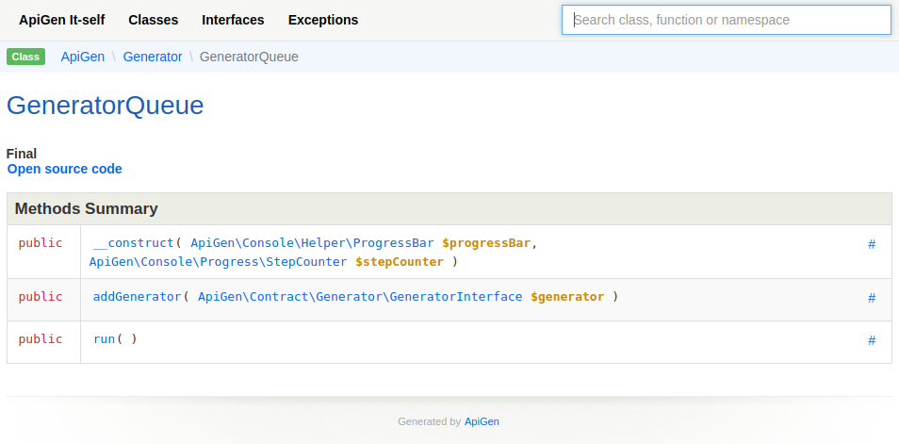Go to ApiGen namespace breadcrumb
Viewport: 899px width, 444px height.
83,57
